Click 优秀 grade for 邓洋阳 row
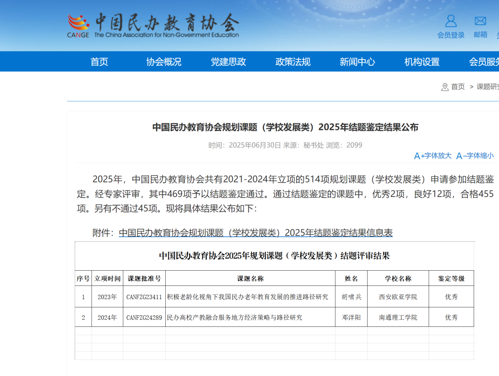Screen dimensions: 499x376 point(451,317)
